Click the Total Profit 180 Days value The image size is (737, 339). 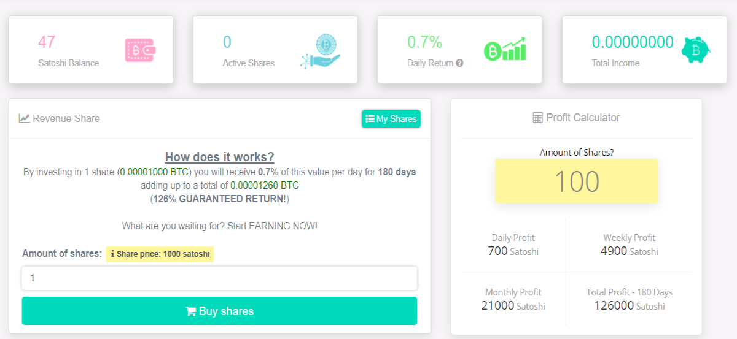630,305
